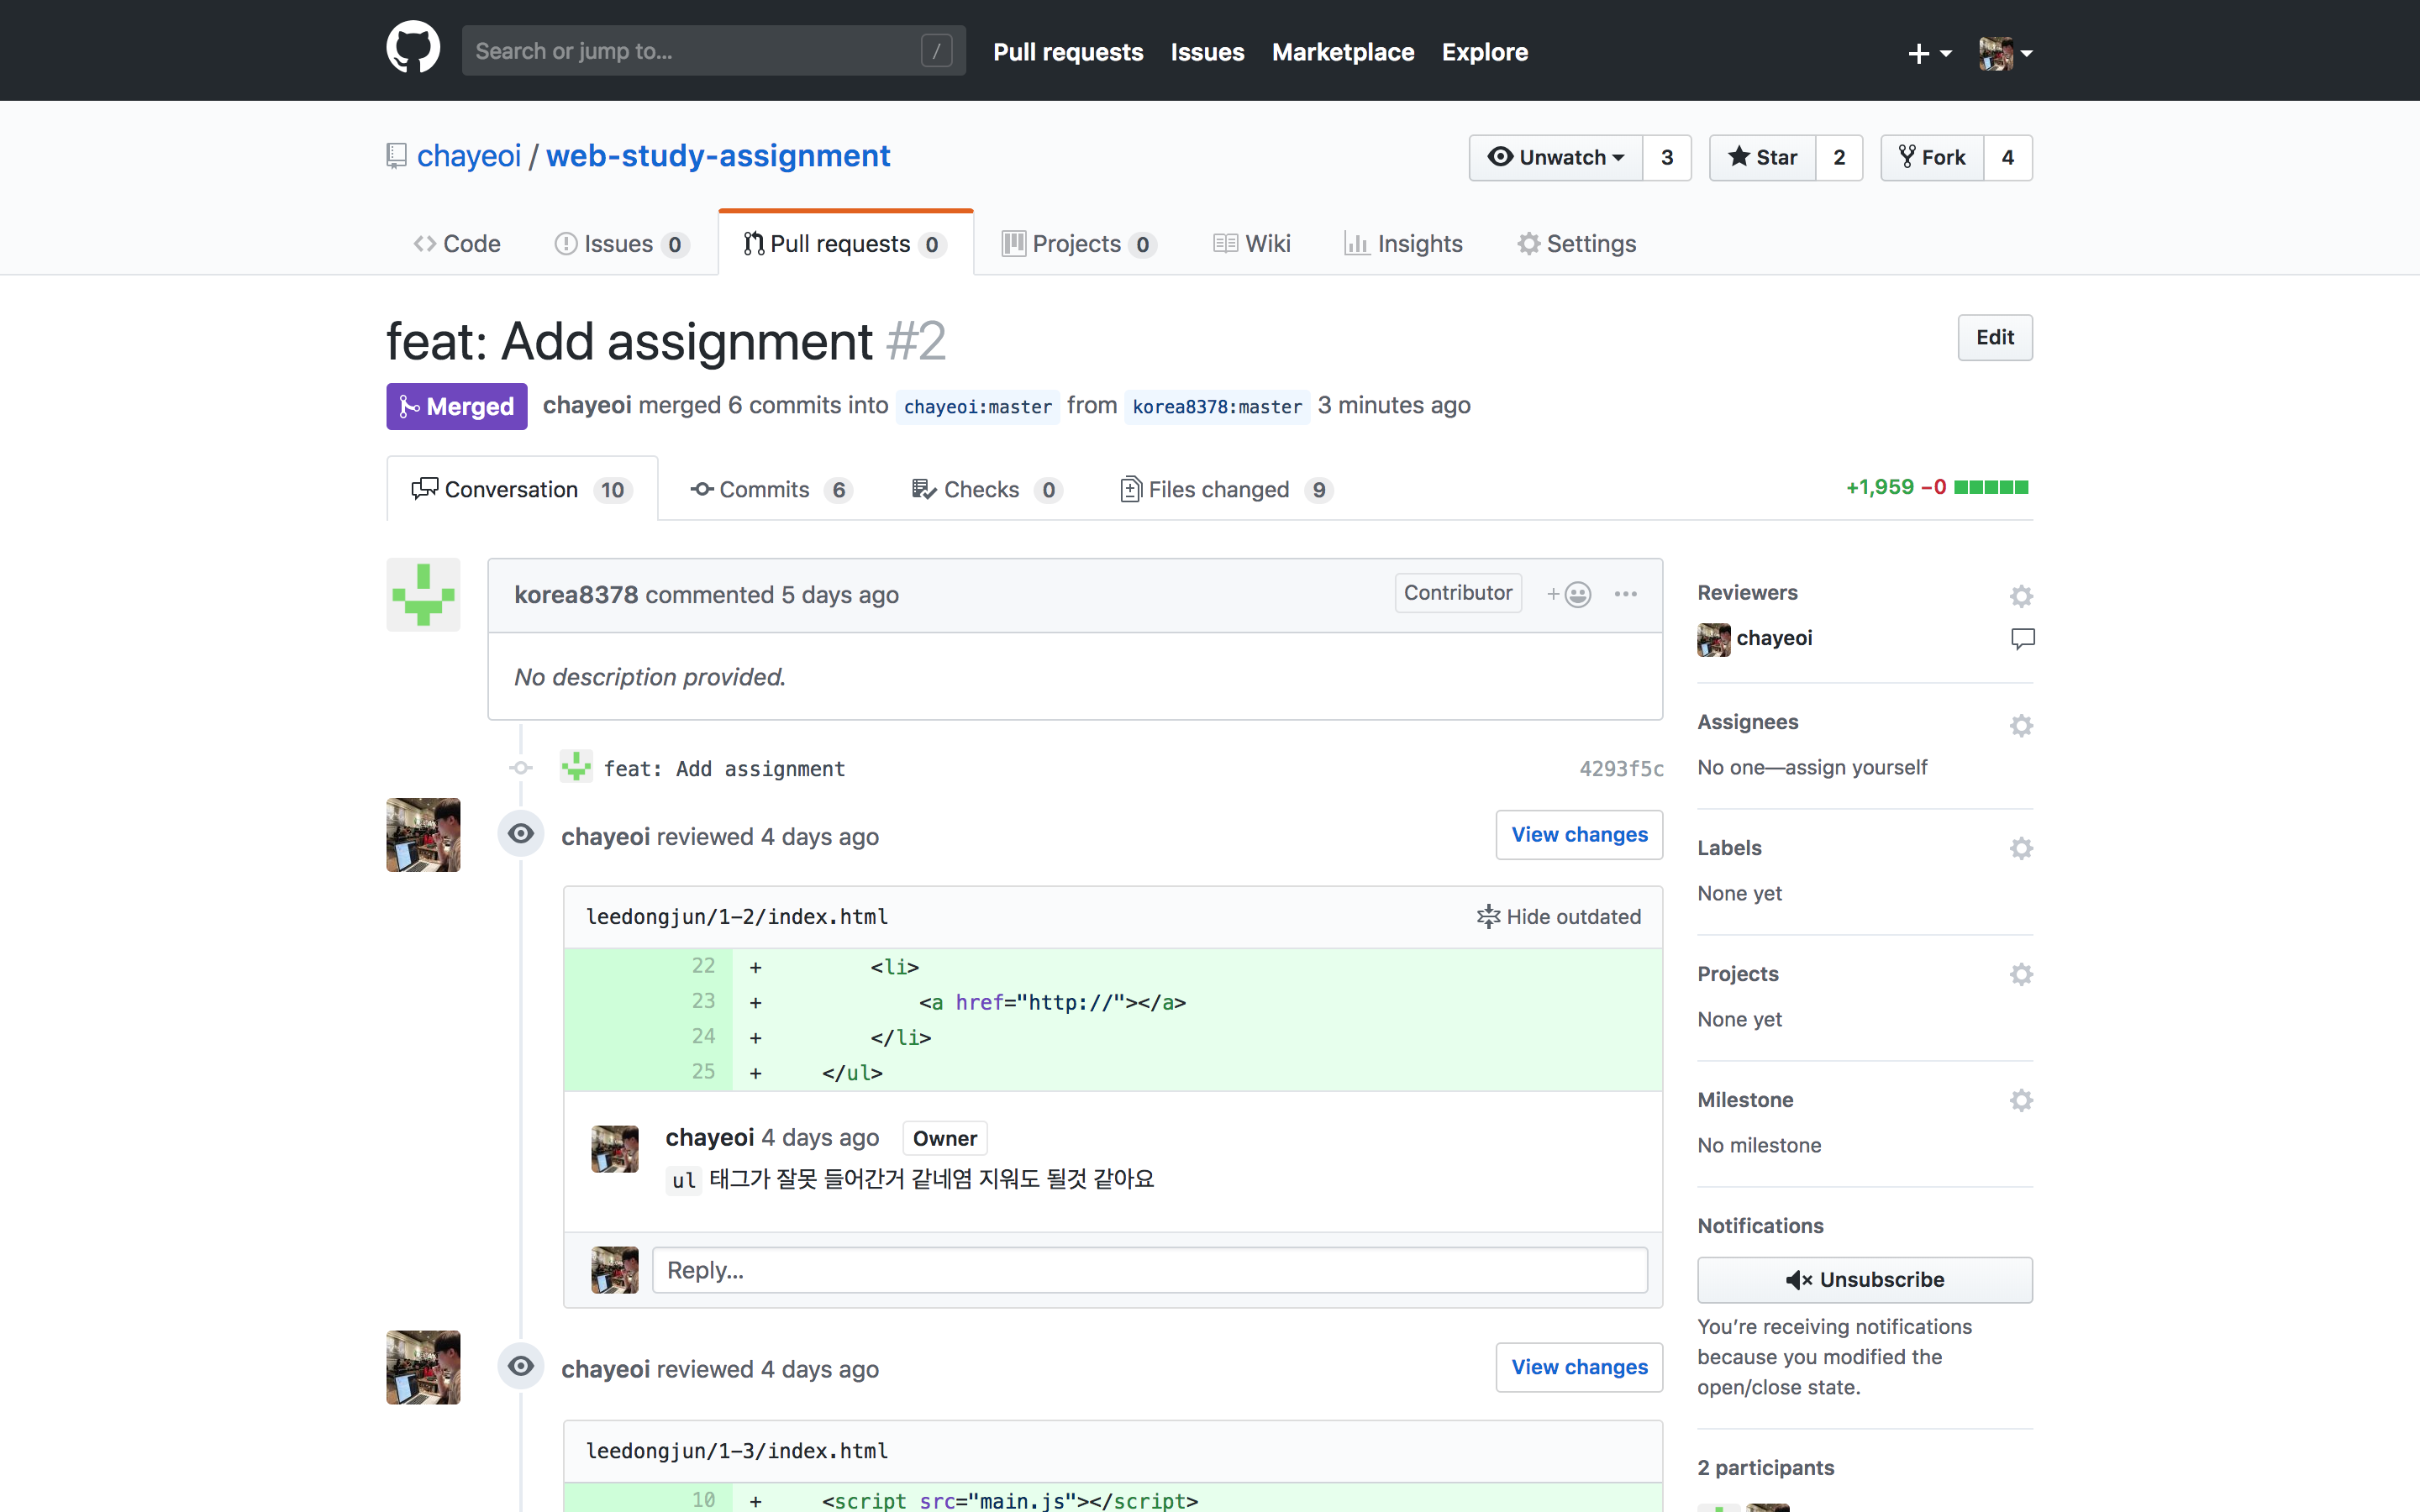Click the Assignees gear icon

pyautogui.click(x=2021, y=725)
